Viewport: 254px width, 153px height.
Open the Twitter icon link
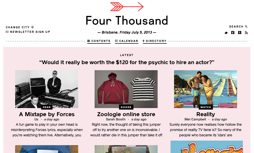coord(226,33)
